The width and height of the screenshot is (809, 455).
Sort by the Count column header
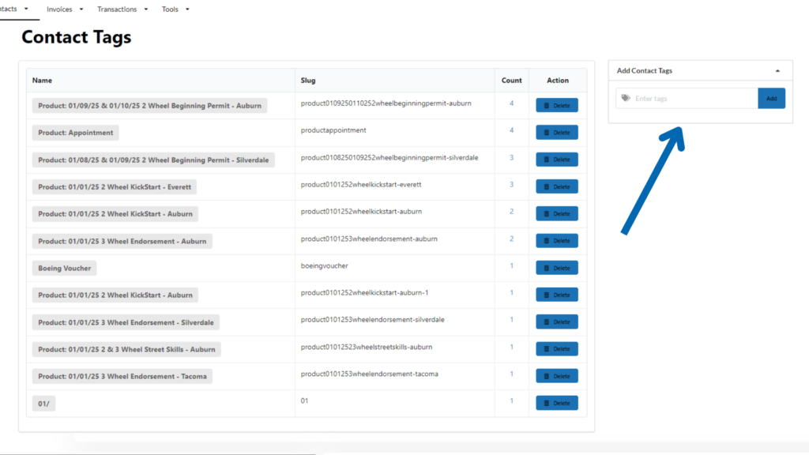click(x=511, y=81)
